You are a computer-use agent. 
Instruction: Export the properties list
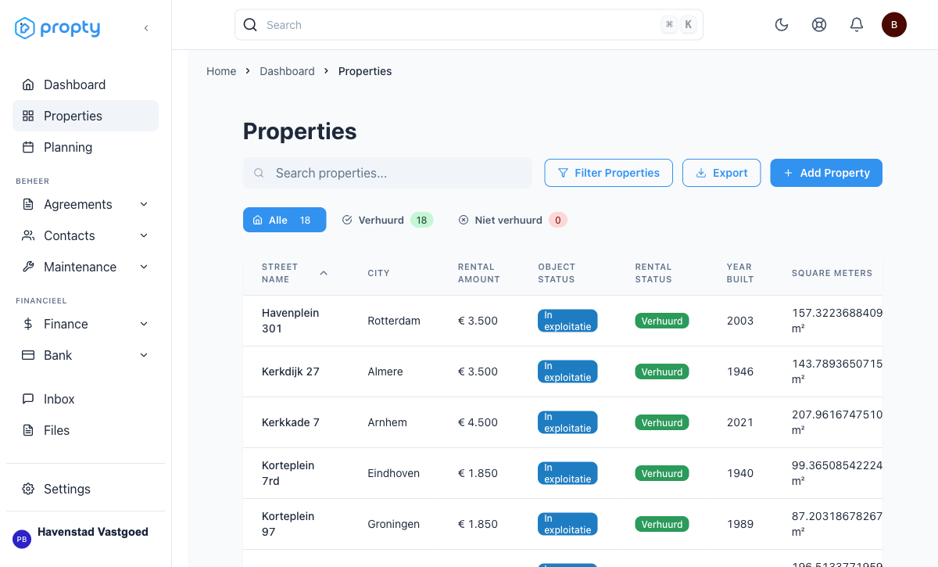[721, 173]
